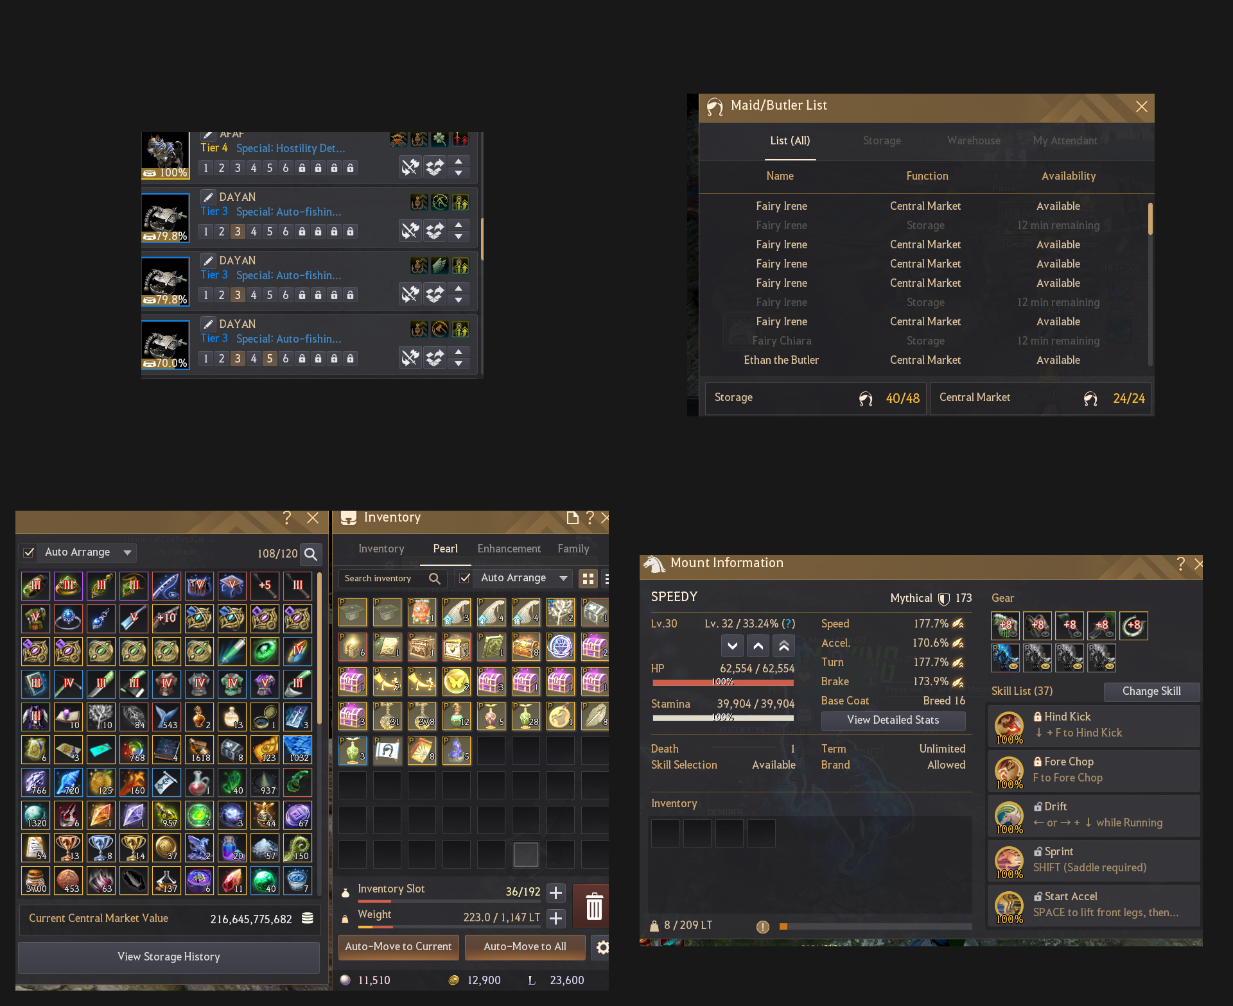Click the first +8 horse gear icon
1233x1006 pixels.
pos(1005,626)
